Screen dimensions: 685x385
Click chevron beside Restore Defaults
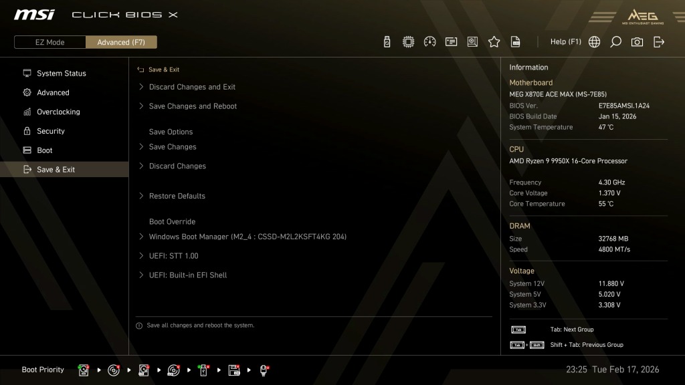(x=141, y=196)
